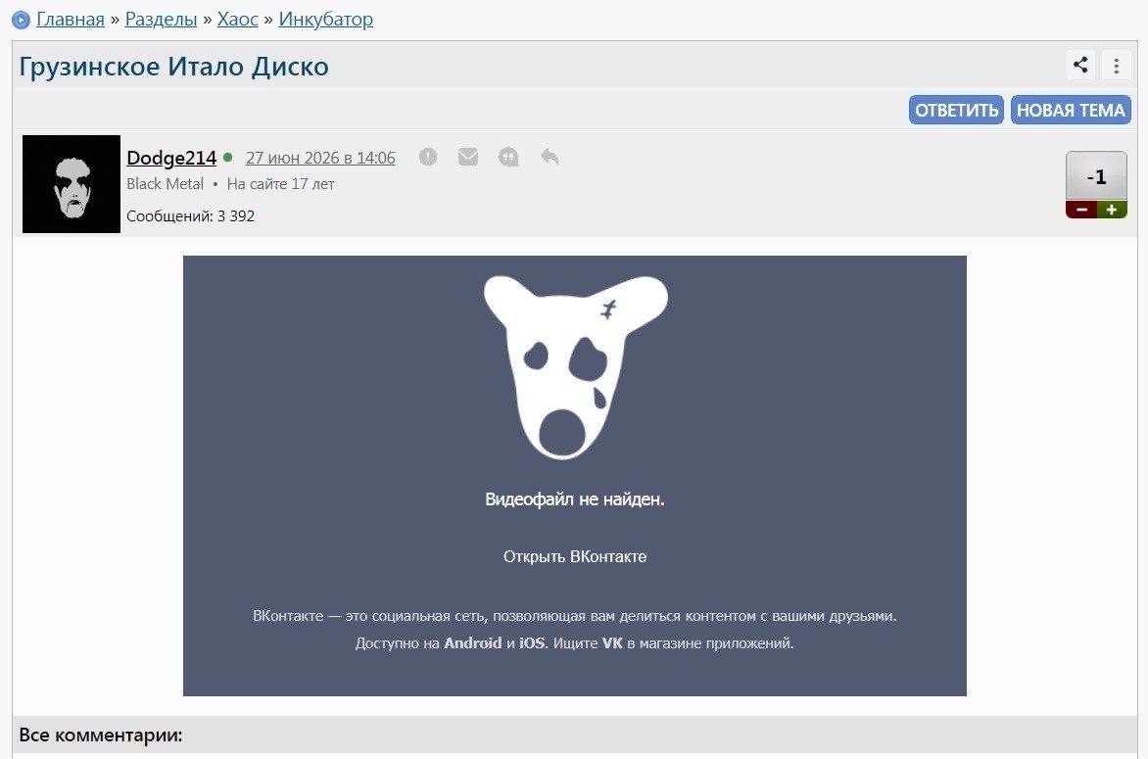Upvote the post with green plus button
The image size is (1148, 759).
click(1112, 210)
